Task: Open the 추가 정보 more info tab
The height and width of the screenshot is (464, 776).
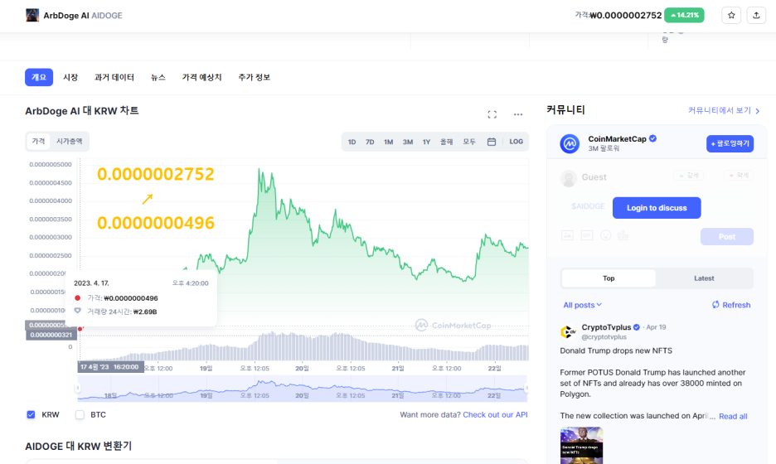Action: point(255,77)
